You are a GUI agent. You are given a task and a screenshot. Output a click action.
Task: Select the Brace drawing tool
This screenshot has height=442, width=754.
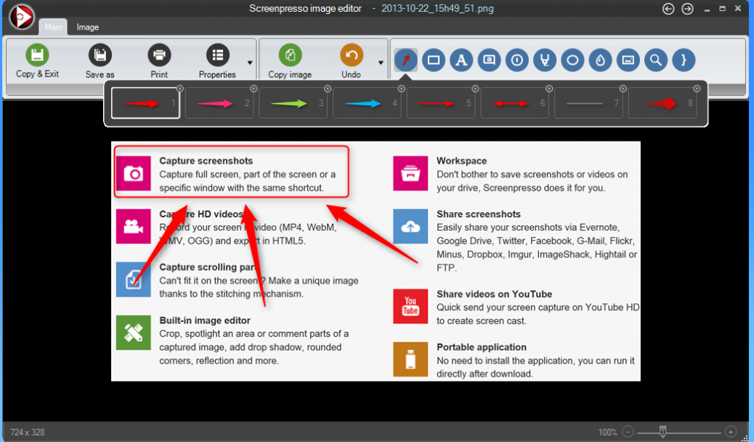[x=683, y=60]
